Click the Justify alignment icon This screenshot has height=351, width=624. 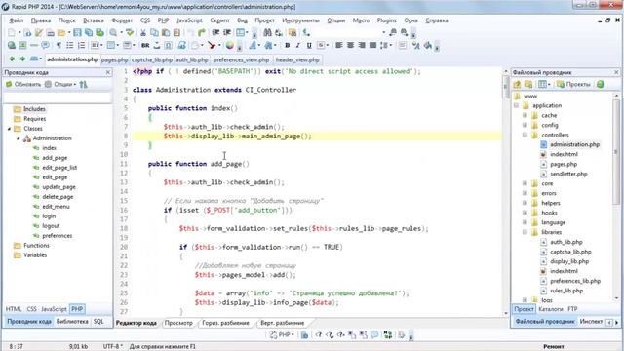point(372,46)
